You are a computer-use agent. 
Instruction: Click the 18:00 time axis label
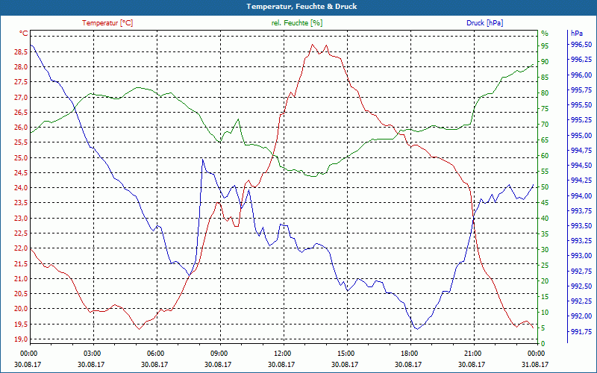click(409, 354)
